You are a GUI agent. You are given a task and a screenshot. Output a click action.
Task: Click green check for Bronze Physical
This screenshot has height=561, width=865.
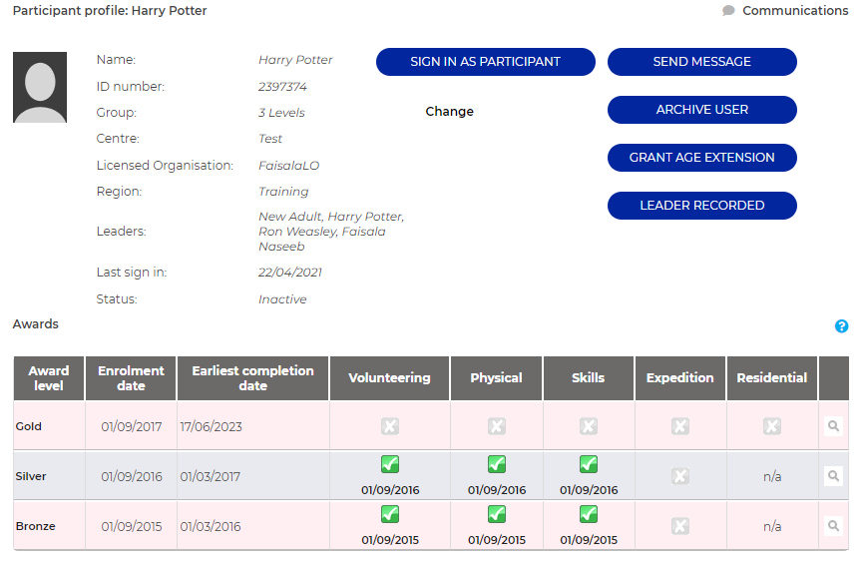(496, 514)
